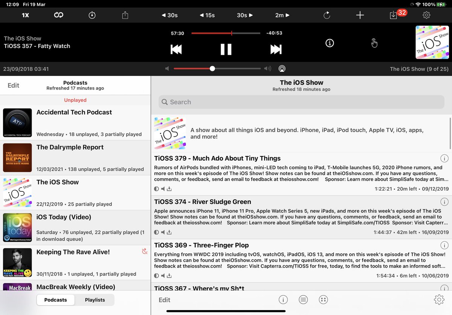This screenshot has height=315, width=452.
Task: Download TiOSS 379 episode
Action: click(169, 189)
